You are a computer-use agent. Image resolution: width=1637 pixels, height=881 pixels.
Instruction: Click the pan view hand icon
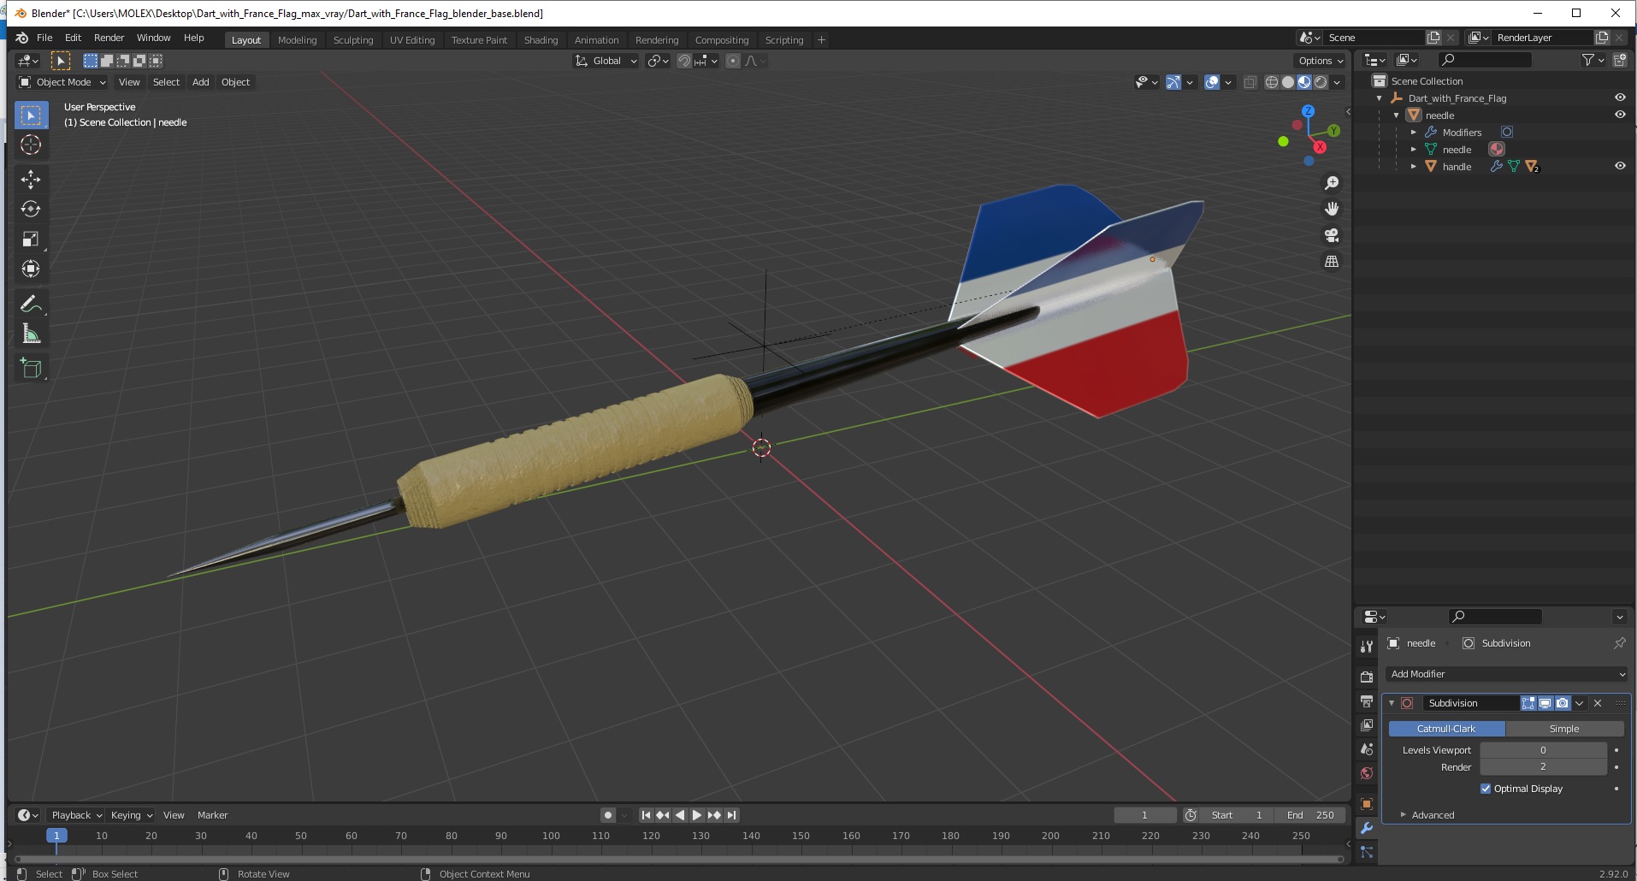click(1332, 209)
